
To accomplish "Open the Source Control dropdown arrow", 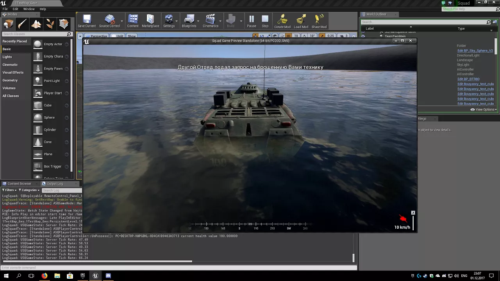I will [122, 21].
